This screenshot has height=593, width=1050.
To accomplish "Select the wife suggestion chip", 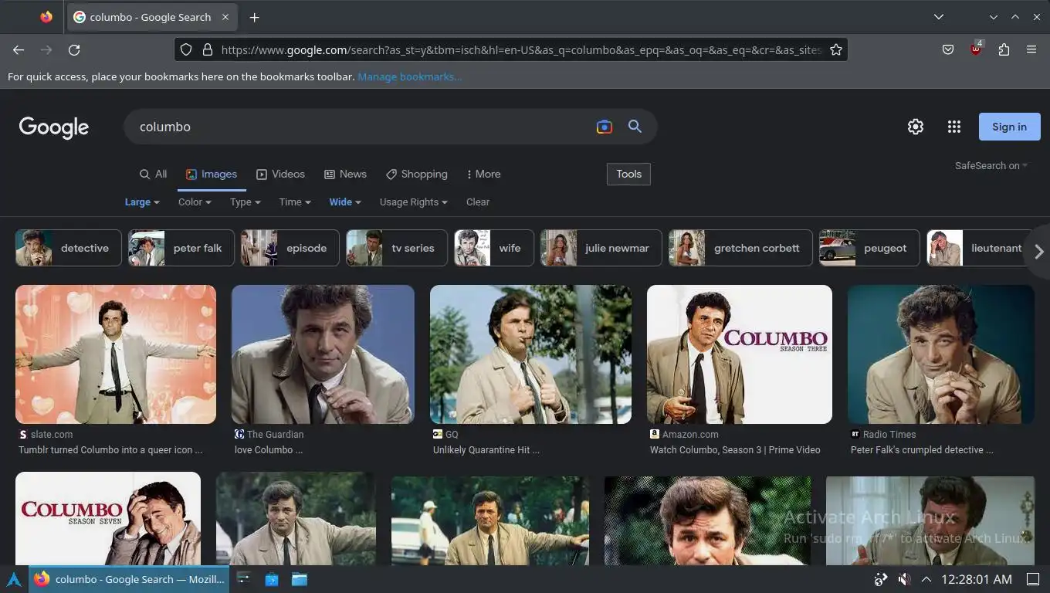I will (494, 248).
